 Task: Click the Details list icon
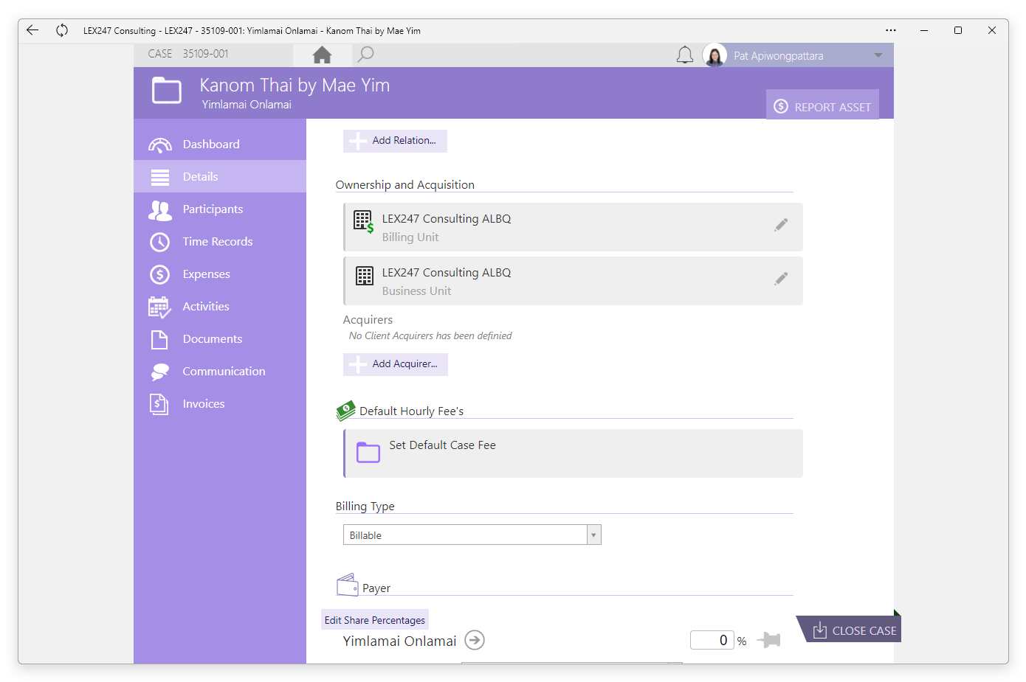tap(160, 177)
